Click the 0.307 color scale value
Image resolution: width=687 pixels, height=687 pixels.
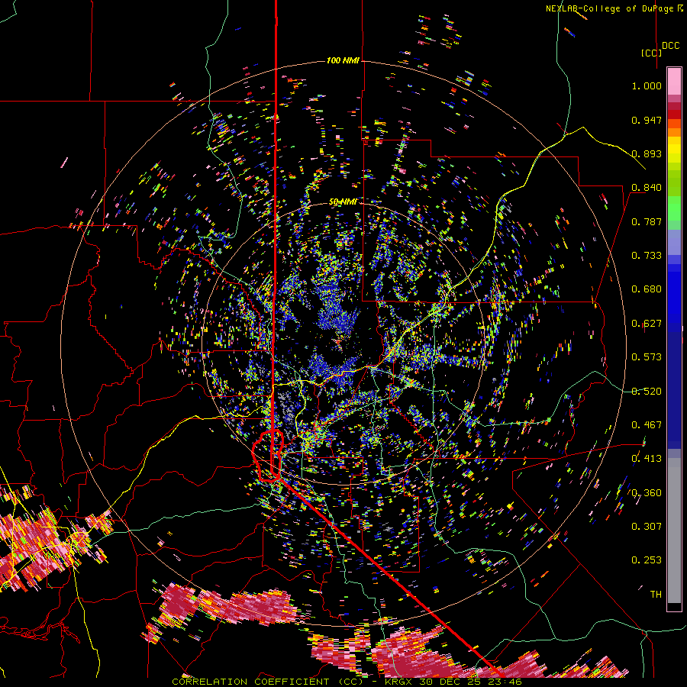[647, 527]
